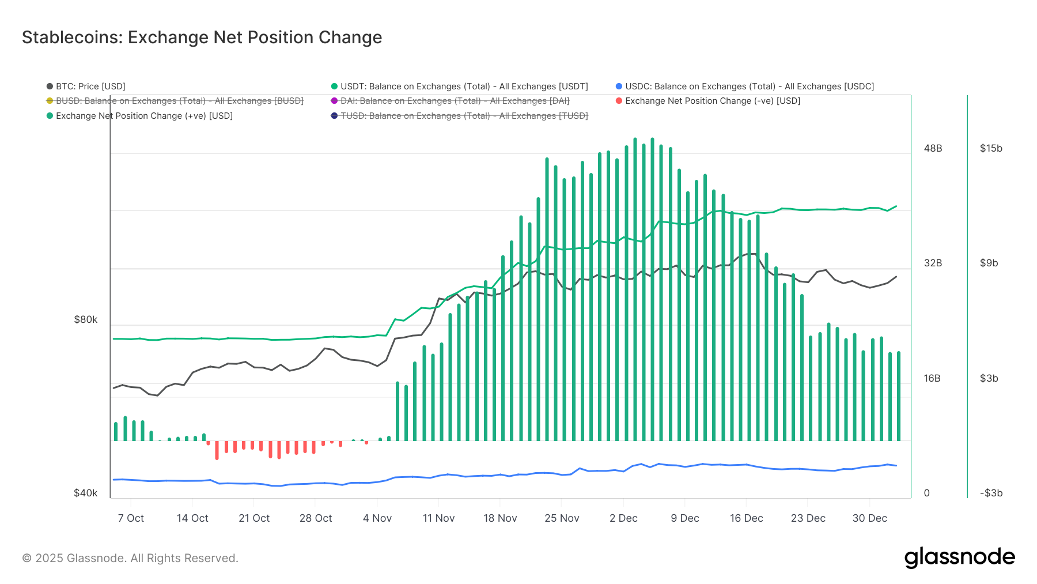Click the chart title Stablecoins: Exchange Net Position Change
Viewport: 1037px width, 584px height.
[x=202, y=37]
